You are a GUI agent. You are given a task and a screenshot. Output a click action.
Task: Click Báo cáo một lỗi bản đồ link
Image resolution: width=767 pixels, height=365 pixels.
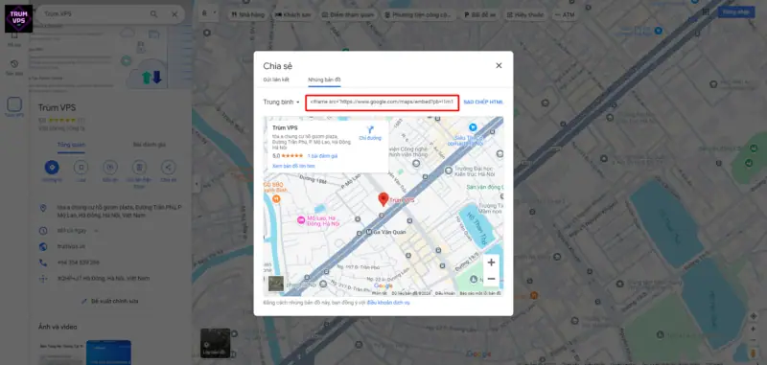pyautogui.click(x=480, y=293)
